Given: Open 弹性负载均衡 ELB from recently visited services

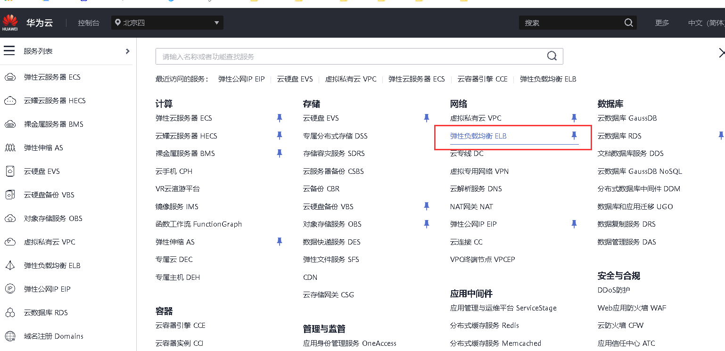Looking at the screenshot, I should (548, 79).
